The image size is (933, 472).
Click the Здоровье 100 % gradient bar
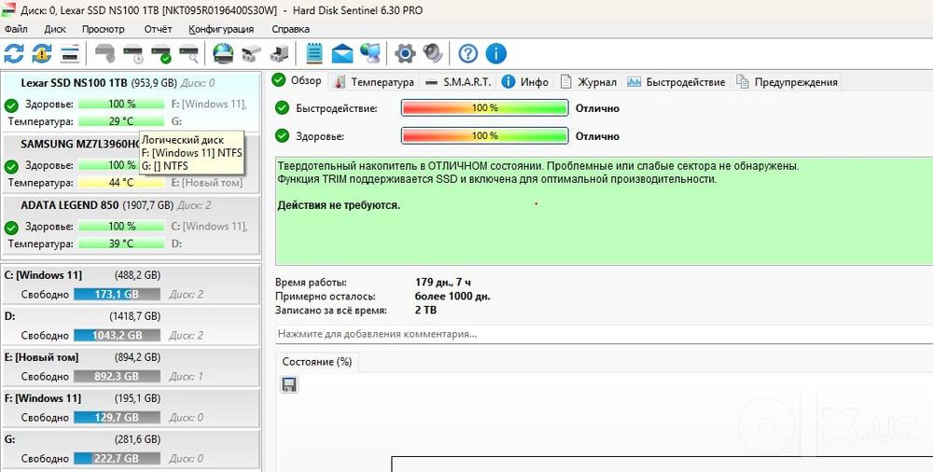pos(485,135)
